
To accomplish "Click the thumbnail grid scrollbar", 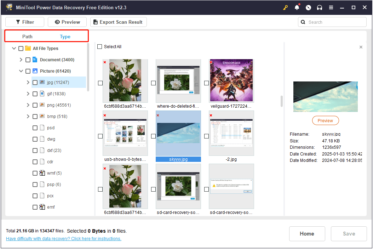I will [282, 101].
